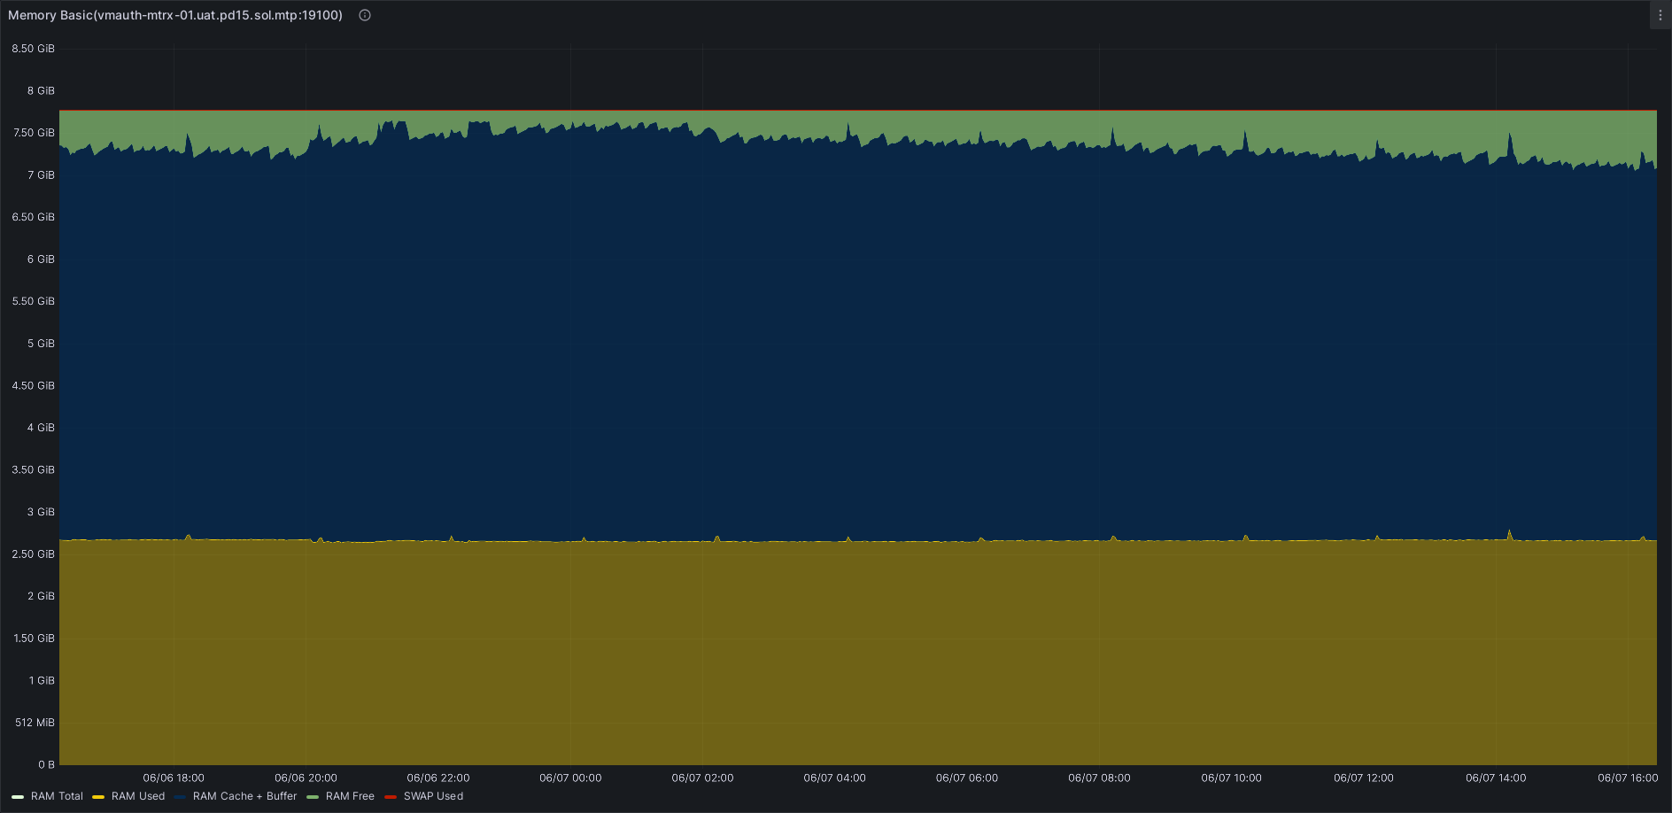Click the 3 GiB y-axis label
The width and height of the screenshot is (1672, 813).
point(42,512)
